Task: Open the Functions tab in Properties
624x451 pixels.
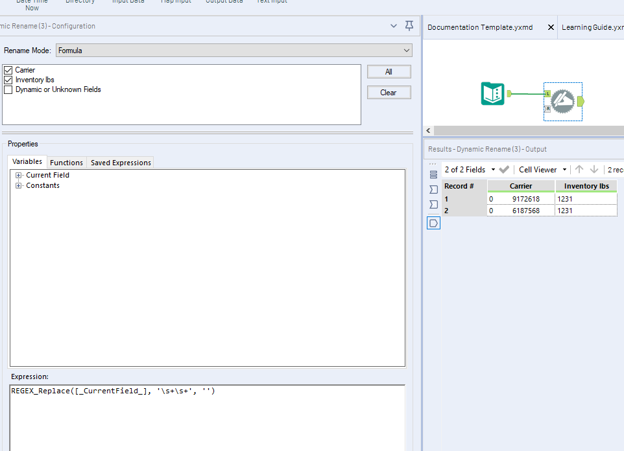Action: (66, 162)
